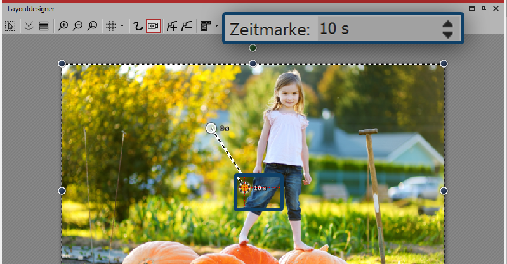The width and height of the screenshot is (507, 264).
Task: Zoom in with the plus magnifier
Action: tap(63, 26)
